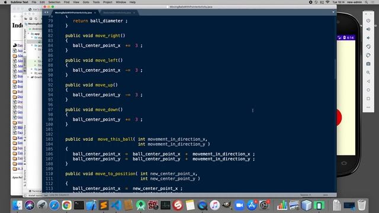
Task: Open the Selection menu
Action: point(54,2)
